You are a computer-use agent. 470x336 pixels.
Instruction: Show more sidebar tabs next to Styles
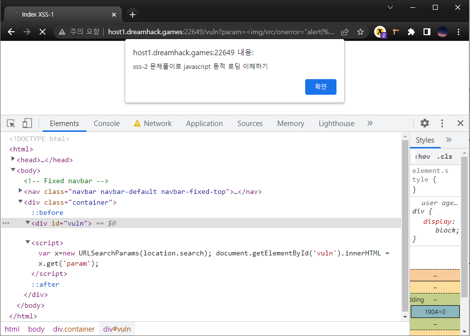448,140
